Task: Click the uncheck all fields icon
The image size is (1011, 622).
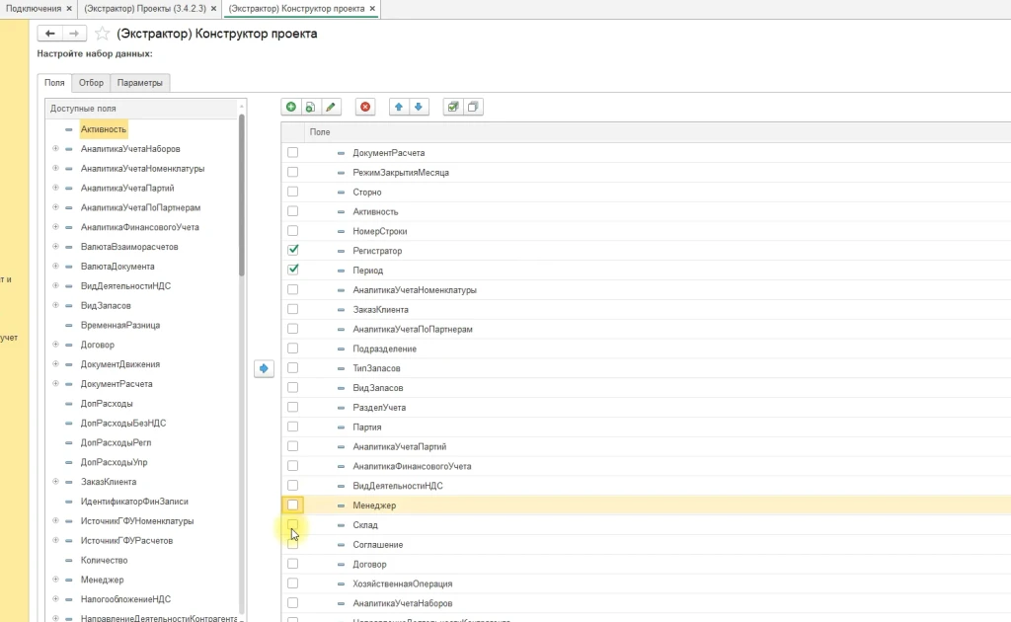Action: pyautogui.click(x=473, y=107)
